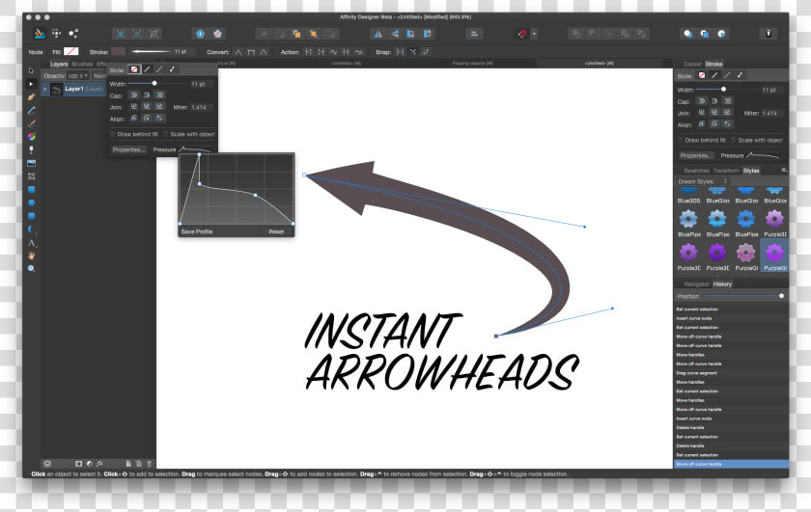The height and width of the screenshot is (512, 811).
Task: Switch to the Navigator tab
Action: pos(696,284)
